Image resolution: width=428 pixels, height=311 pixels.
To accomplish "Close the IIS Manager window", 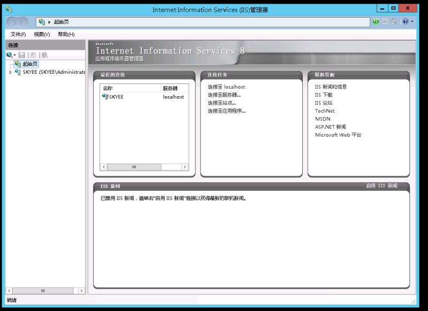I will (x=408, y=9).
